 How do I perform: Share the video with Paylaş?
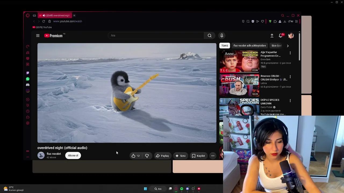point(162,156)
